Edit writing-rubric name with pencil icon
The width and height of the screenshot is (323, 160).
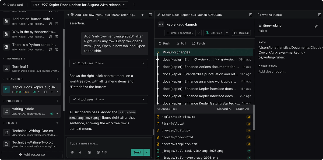(316, 26)
